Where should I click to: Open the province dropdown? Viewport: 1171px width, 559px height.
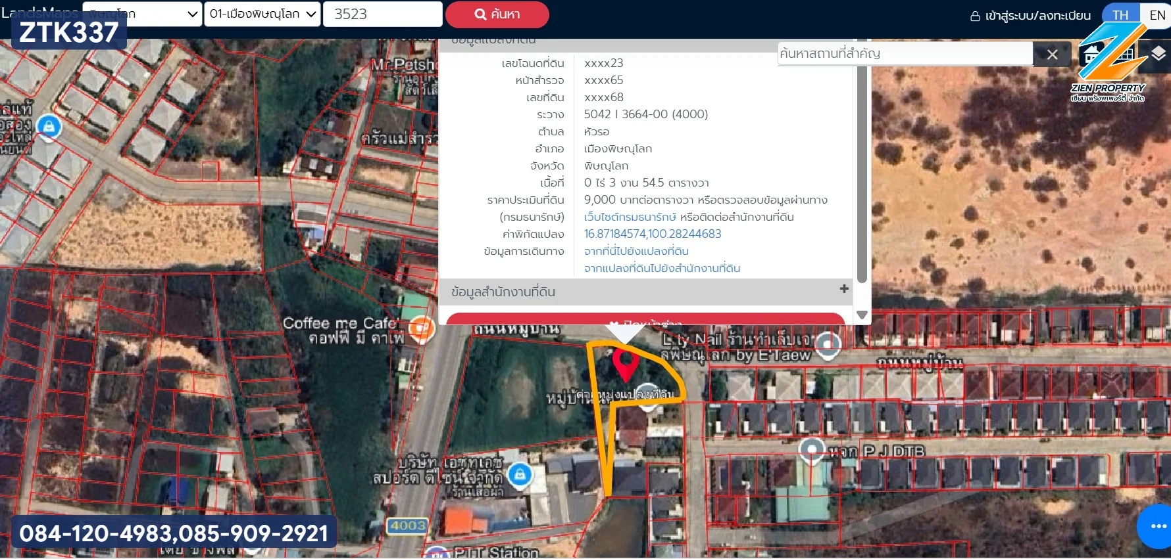click(x=142, y=14)
